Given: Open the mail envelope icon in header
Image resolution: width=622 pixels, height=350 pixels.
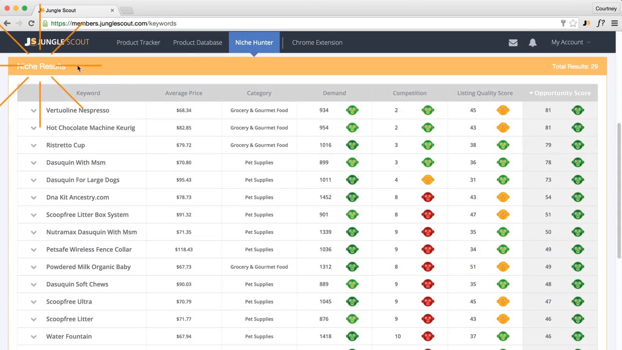Looking at the screenshot, I should 513,43.
